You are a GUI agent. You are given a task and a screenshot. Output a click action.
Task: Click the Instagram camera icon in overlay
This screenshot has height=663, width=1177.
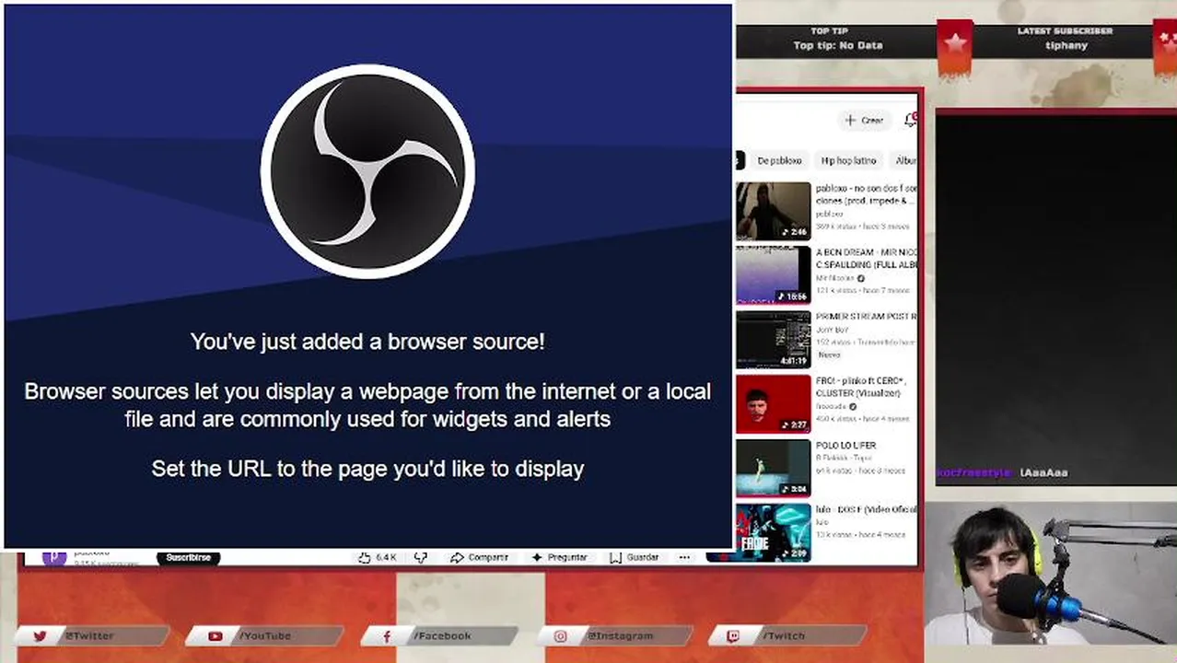(x=561, y=635)
